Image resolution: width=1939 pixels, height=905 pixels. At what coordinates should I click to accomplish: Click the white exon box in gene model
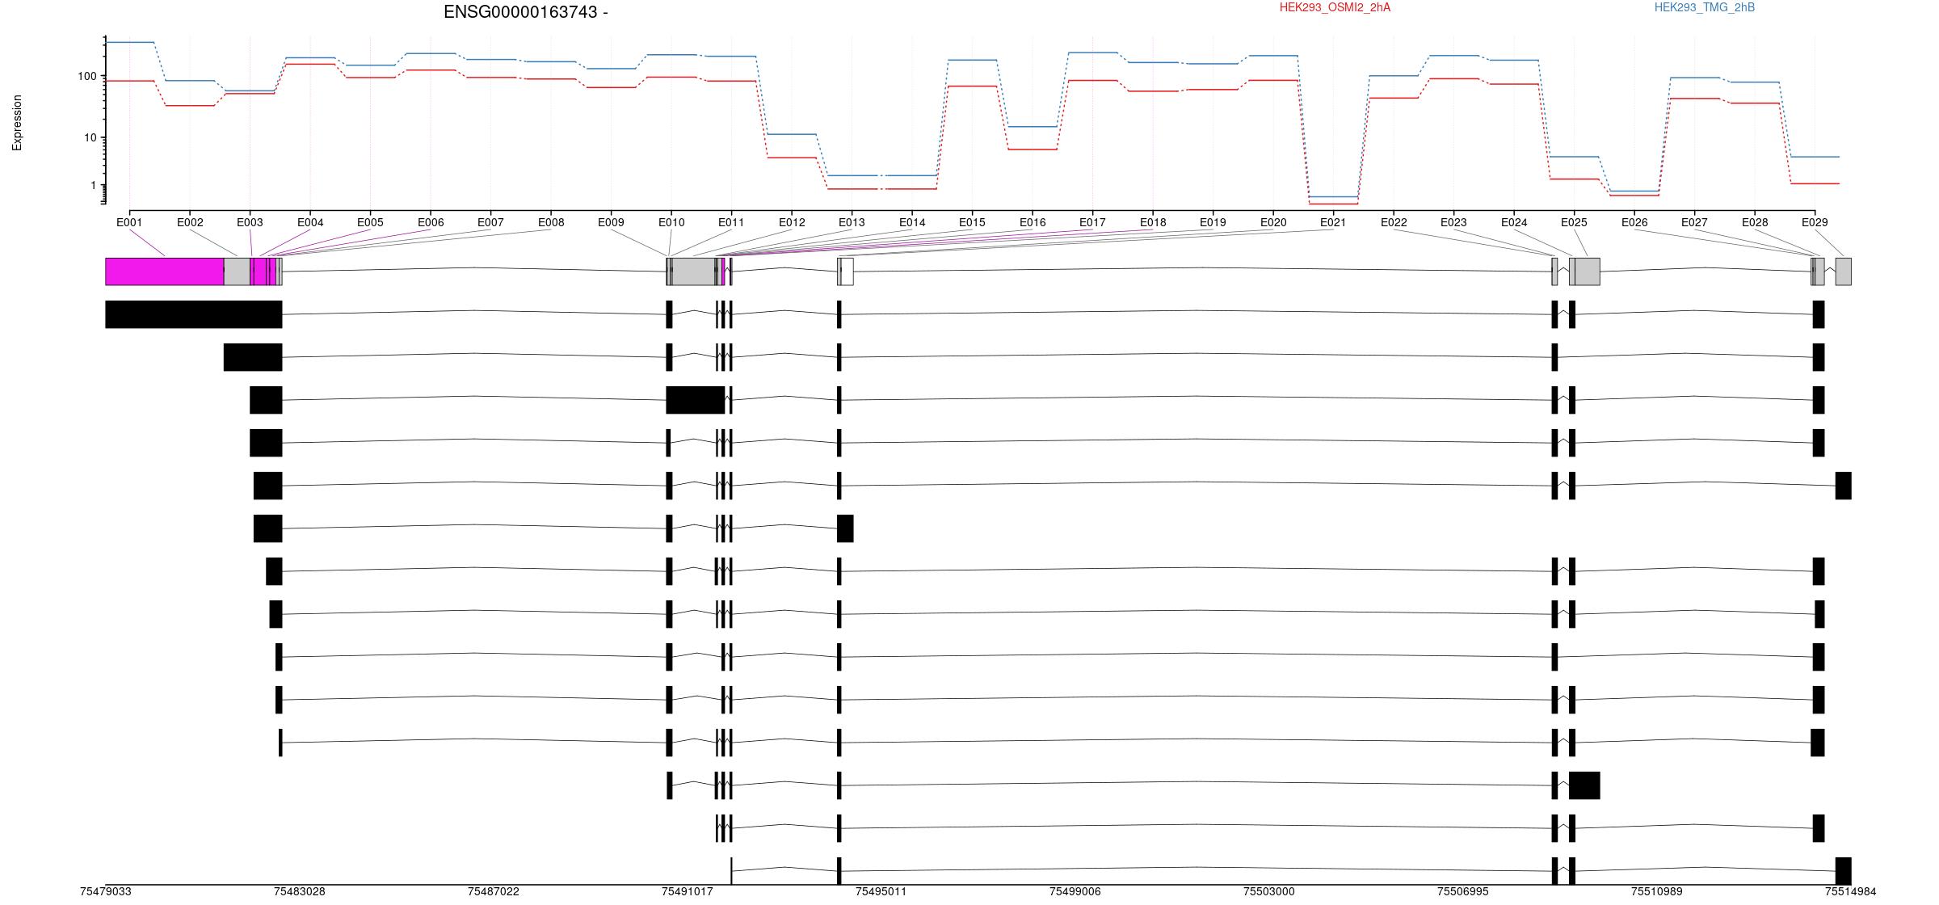848,271
